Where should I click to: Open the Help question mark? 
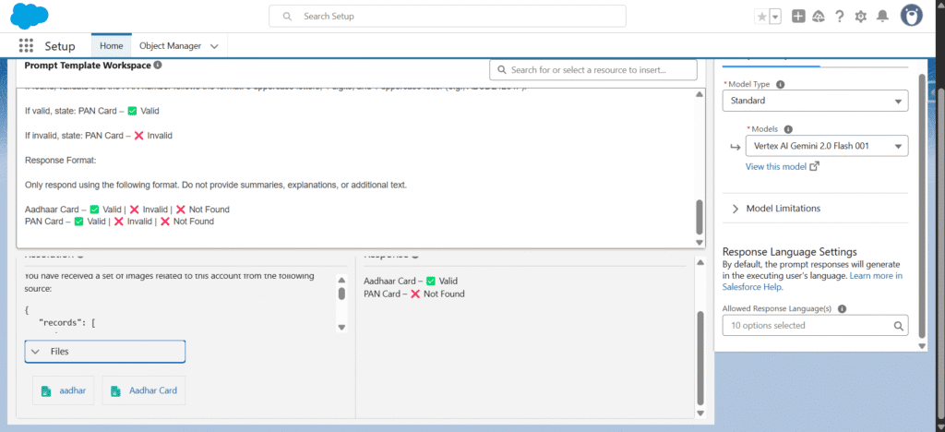point(840,17)
